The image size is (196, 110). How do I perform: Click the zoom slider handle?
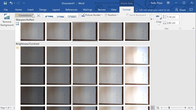169,108
